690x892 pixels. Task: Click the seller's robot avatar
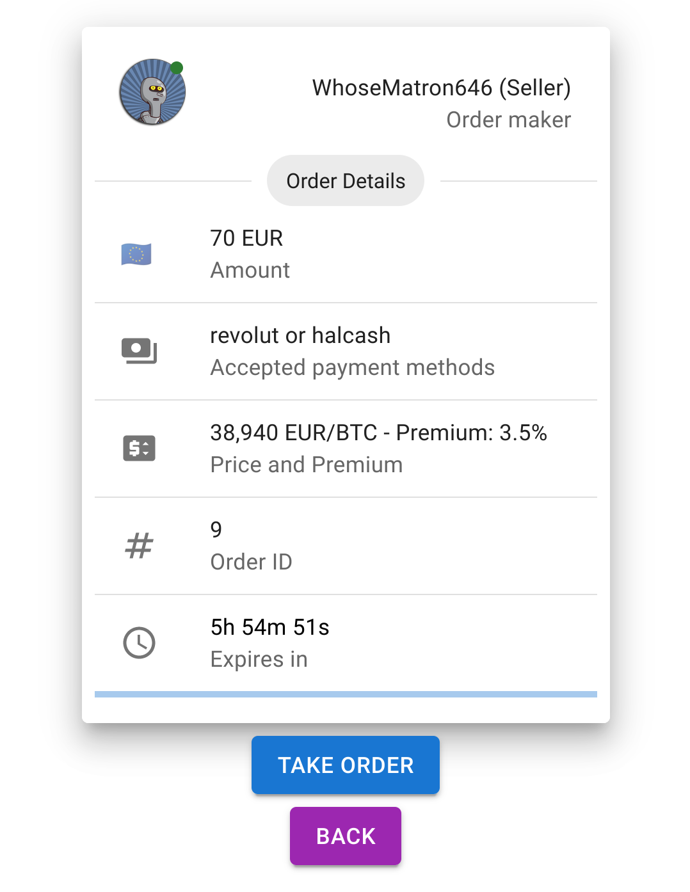(x=152, y=93)
